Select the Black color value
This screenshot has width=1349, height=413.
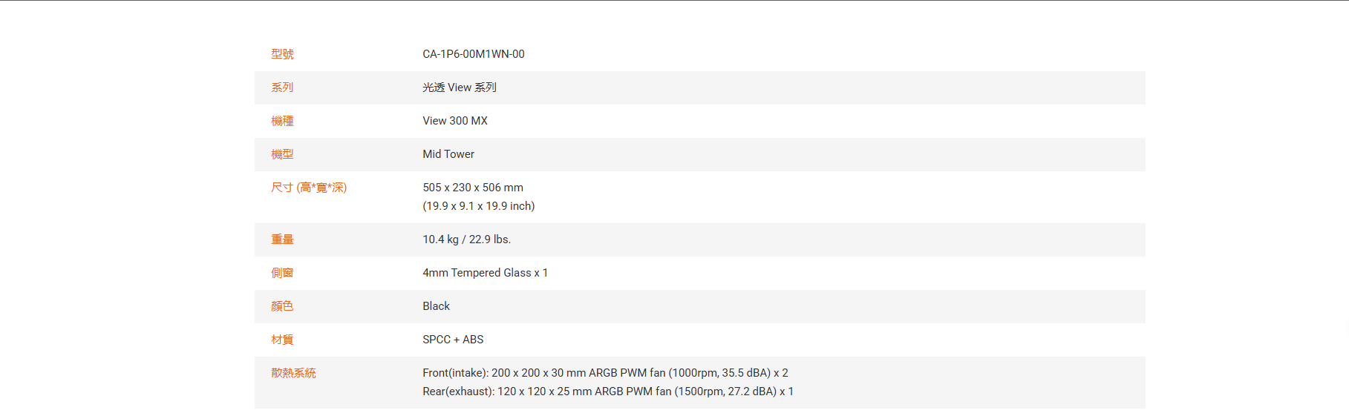point(436,306)
